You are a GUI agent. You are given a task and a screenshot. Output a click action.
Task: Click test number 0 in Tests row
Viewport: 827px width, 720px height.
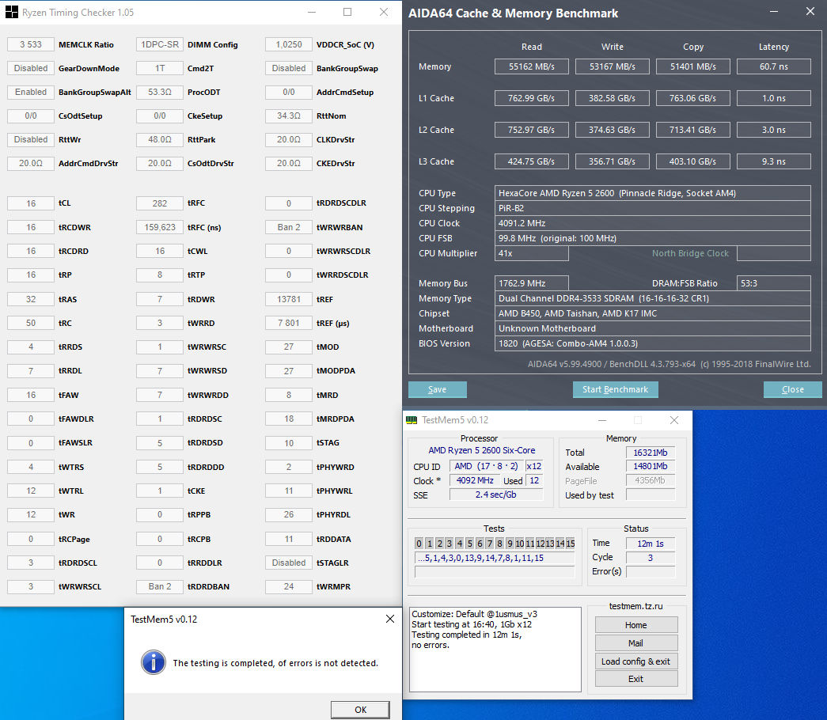click(x=419, y=544)
